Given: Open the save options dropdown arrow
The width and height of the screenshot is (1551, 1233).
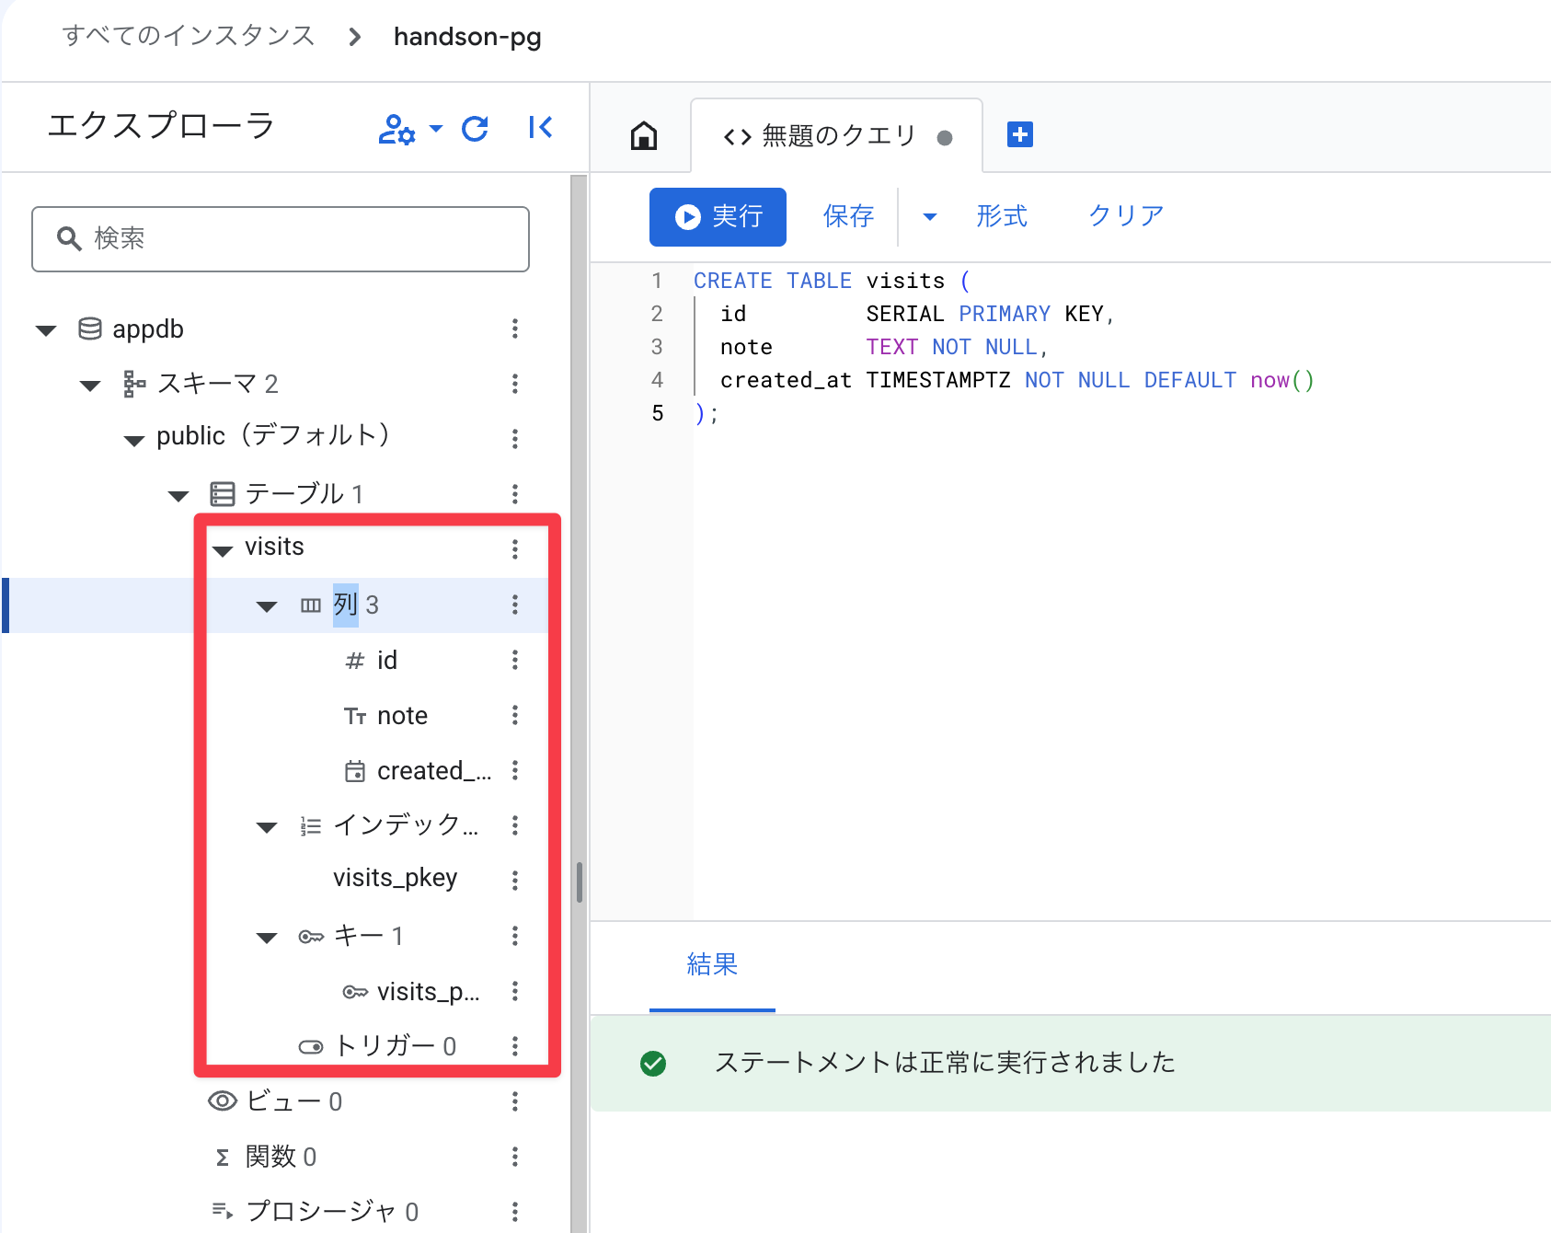Looking at the screenshot, I should click(x=929, y=217).
